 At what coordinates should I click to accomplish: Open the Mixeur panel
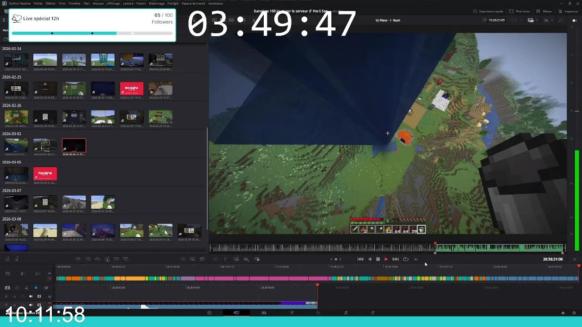544,11
